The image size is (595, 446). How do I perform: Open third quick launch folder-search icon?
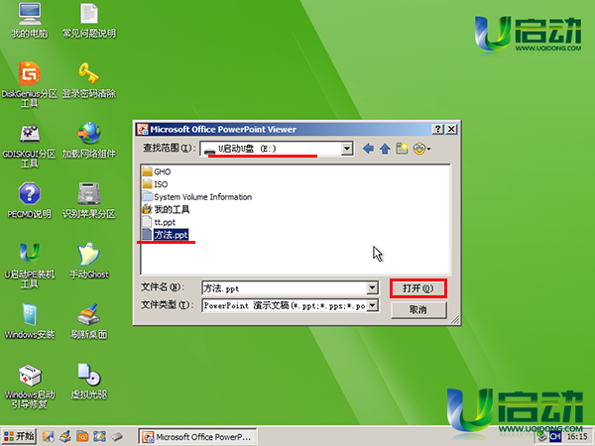click(x=82, y=436)
